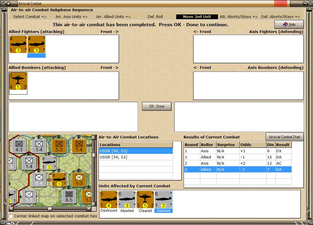Select the first Allied fighter counter
Image resolution: width=313 pixels, height=225 pixels.
click(18, 44)
